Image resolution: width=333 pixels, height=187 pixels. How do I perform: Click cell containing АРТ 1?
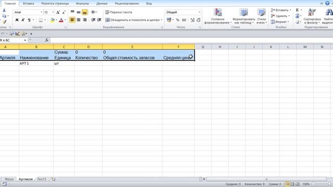pos(36,63)
